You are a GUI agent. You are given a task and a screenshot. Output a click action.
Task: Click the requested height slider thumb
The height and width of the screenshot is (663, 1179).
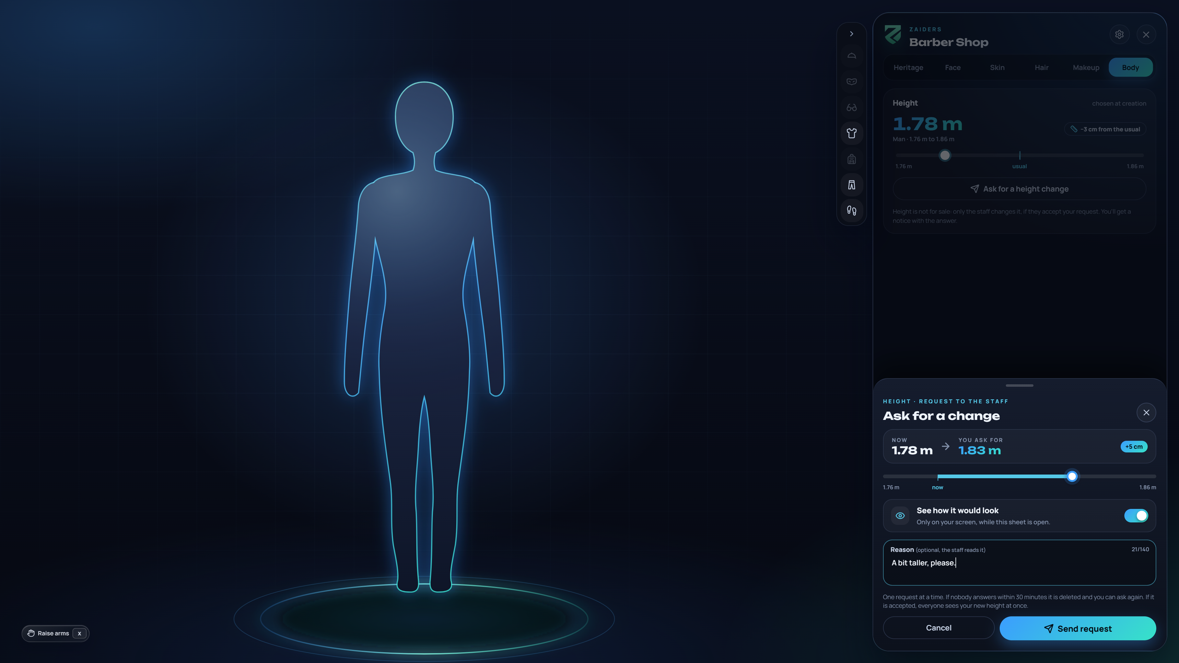pos(1072,476)
